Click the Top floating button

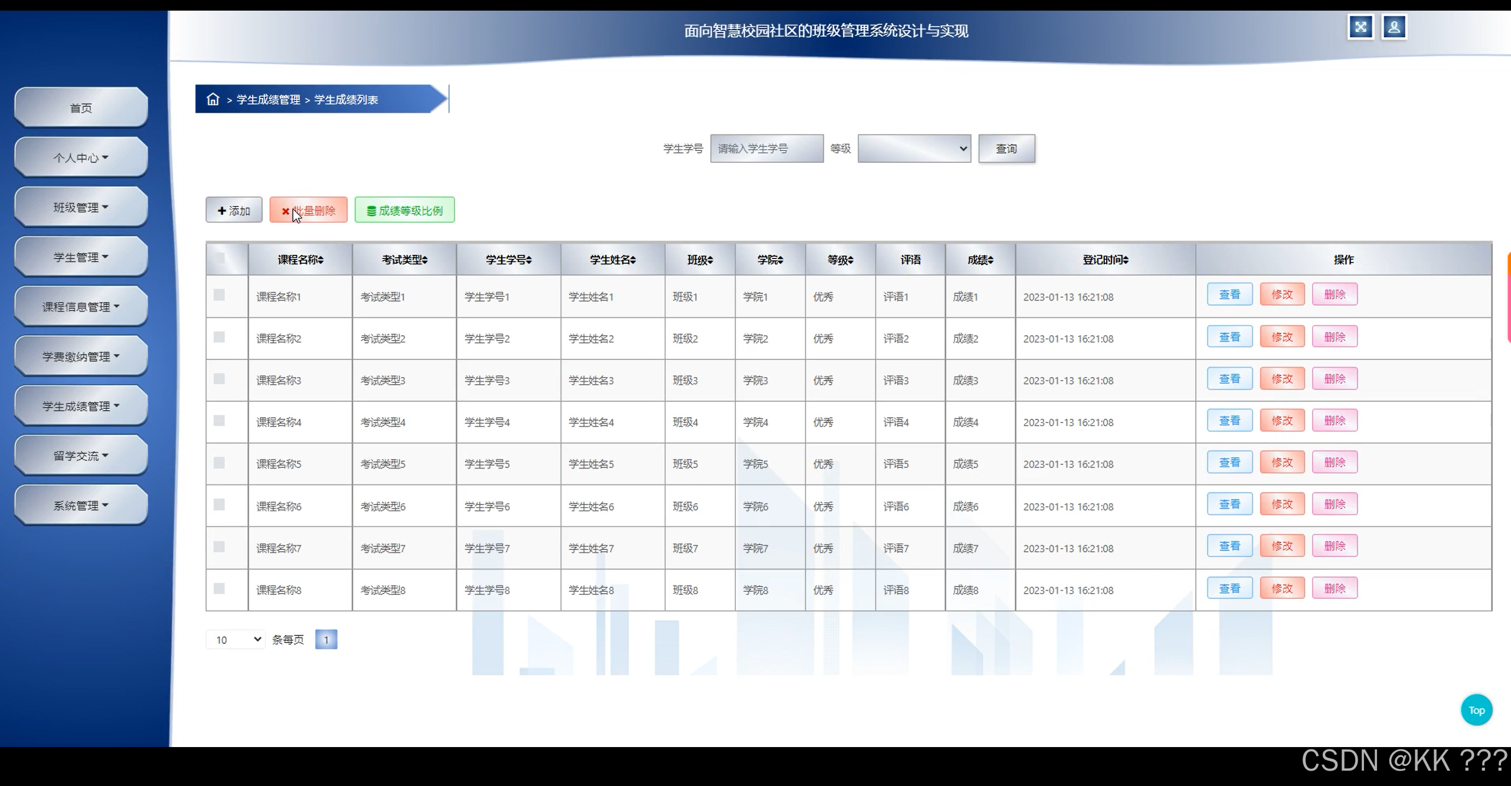click(x=1476, y=710)
